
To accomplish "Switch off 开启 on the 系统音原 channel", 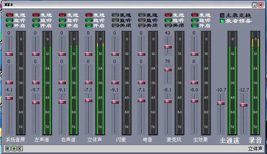I will pos(9,26).
